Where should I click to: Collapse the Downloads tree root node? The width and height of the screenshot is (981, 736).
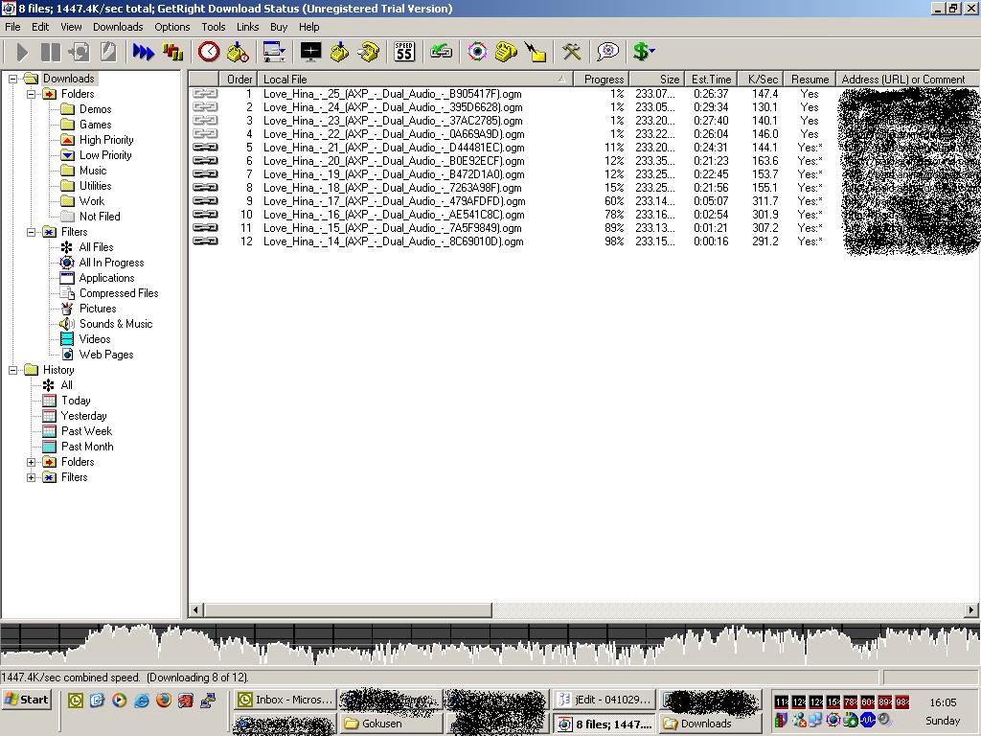pos(14,79)
